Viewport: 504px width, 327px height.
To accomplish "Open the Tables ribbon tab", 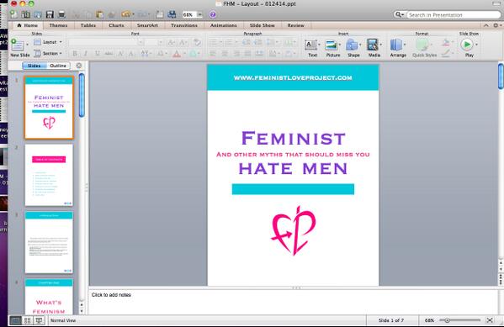I will pyautogui.click(x=88, y=25).
